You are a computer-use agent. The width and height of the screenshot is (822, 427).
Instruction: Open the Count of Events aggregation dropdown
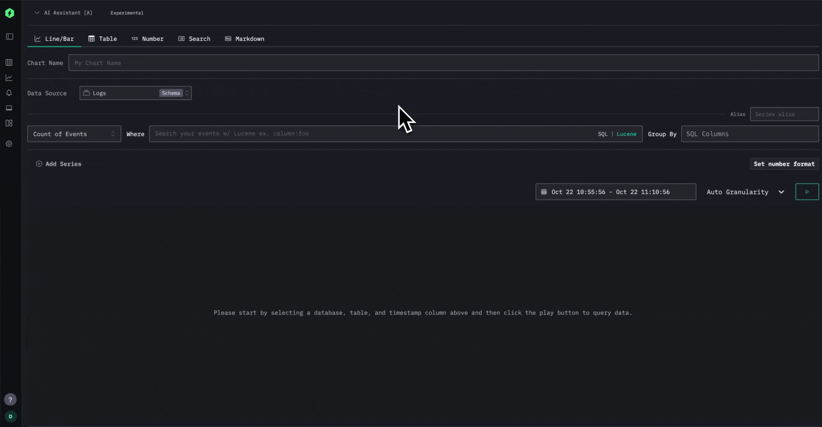[74, 134]
